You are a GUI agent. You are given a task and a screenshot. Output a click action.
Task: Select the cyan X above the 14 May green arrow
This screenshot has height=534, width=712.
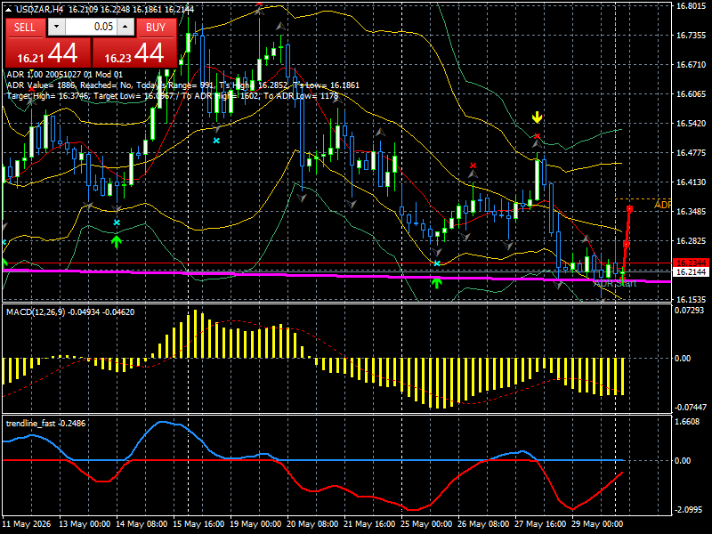[x=117, y=222]
